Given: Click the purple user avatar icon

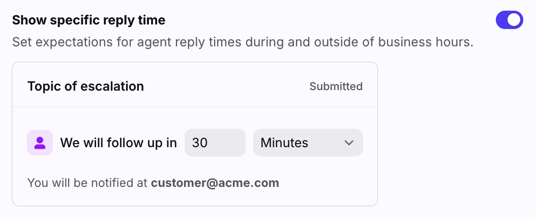Looking at the screenshot, I should click(40, 143).
